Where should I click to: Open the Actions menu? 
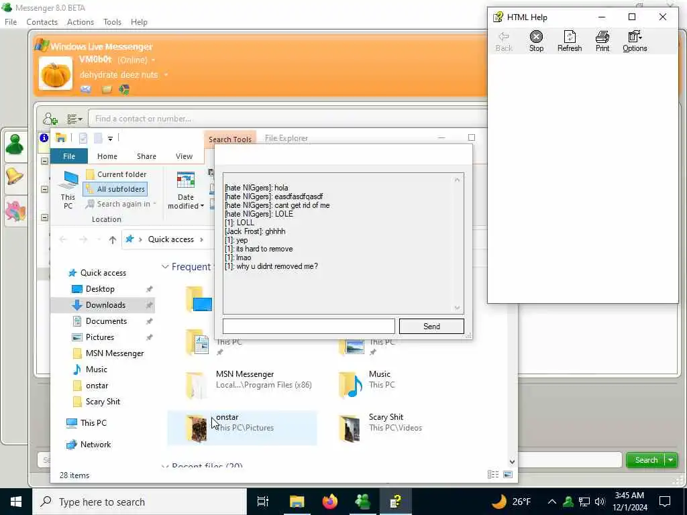coord(81,22)
